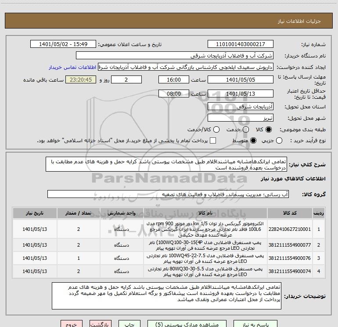The image size is (338, 327).
Task: Select product code 3812111554900077
Action: click(x=290, y=245)
